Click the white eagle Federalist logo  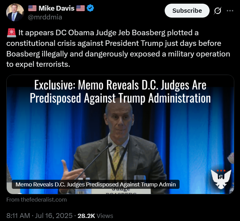(221, 179)
